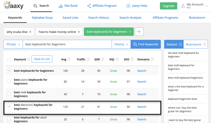Click related keyword 'what s the best keyboard for a beginner'
Screen dimensions: 211x123
(x=186, y=88)
